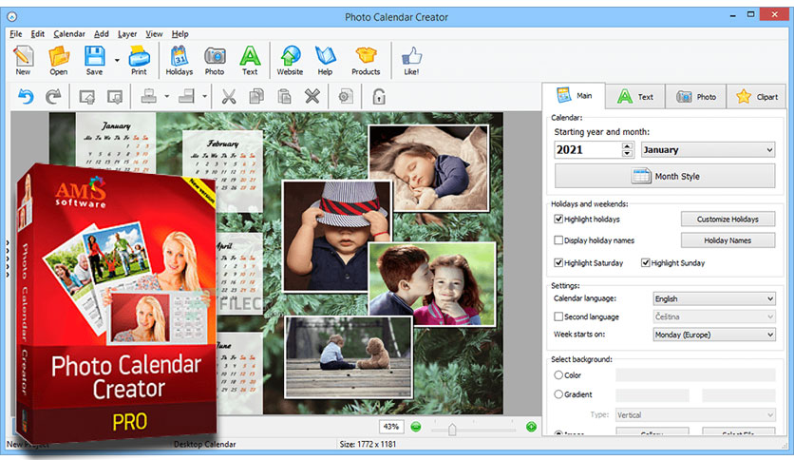The image size is (794, 460).
Task: Select the Gradient background radio button
Action: pos(558,394)
